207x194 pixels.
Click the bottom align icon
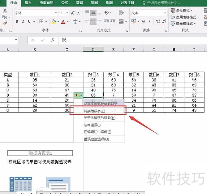[x=100, y=13]
